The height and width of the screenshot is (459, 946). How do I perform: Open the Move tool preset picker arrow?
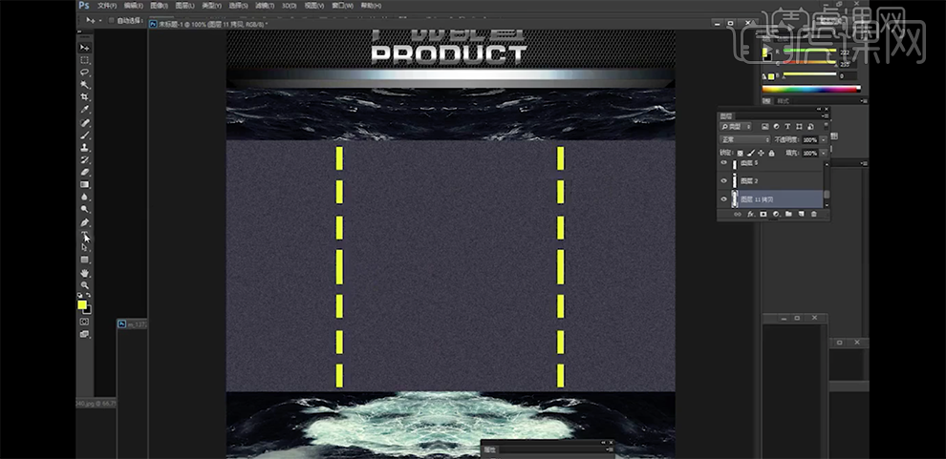(99, 20)
